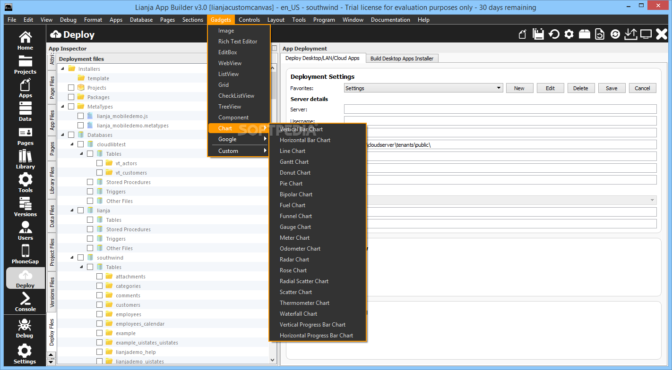The width and height of the screenshot is (672, 370).
Task: Click the save (floppy disk) toolbar icon
Action: coord(538,34)
